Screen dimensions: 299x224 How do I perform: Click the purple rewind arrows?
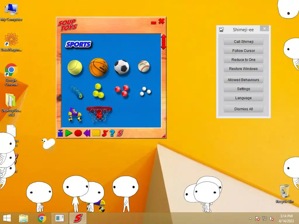click(87, 133)
